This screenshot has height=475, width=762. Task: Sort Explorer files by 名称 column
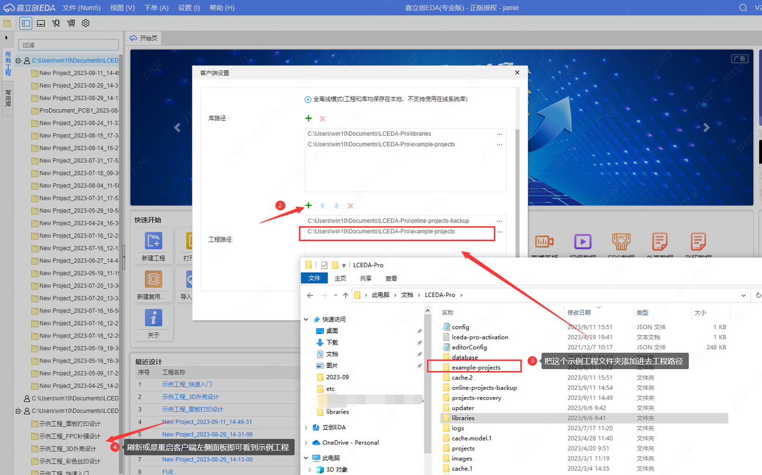coord(448,312)
